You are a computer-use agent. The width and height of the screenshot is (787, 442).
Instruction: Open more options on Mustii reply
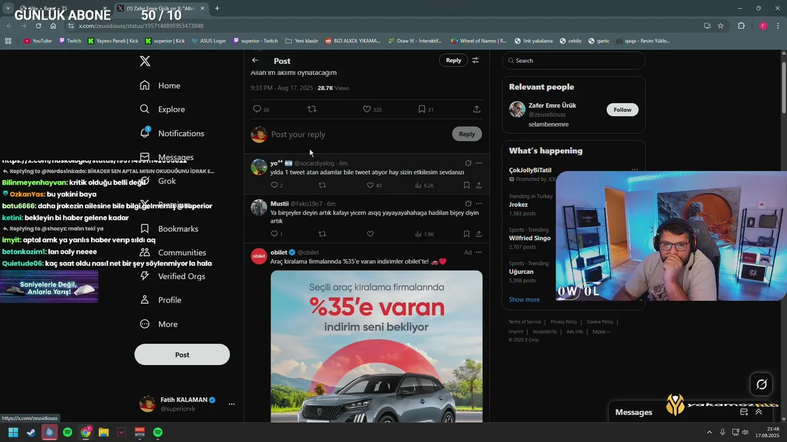tap(479, 204)
